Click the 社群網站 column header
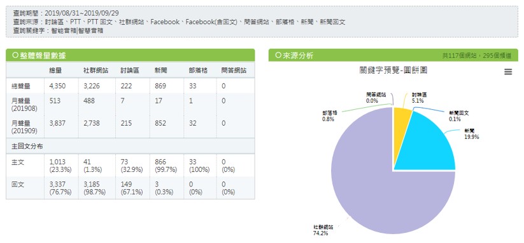This screenshot has height=243, width=524. point(96,70)
